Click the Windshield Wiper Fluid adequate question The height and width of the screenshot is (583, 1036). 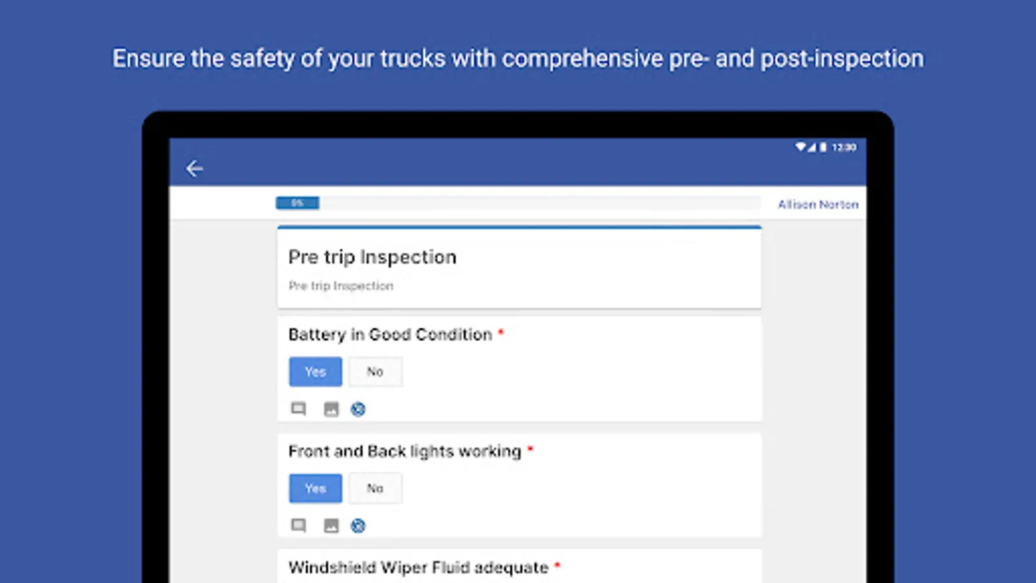[418, 567]
